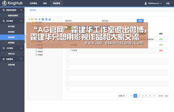Screen dimensions: 174x112
Task: Tick the checkbox for 广州区域 row
Action: [x=68, y=50]
